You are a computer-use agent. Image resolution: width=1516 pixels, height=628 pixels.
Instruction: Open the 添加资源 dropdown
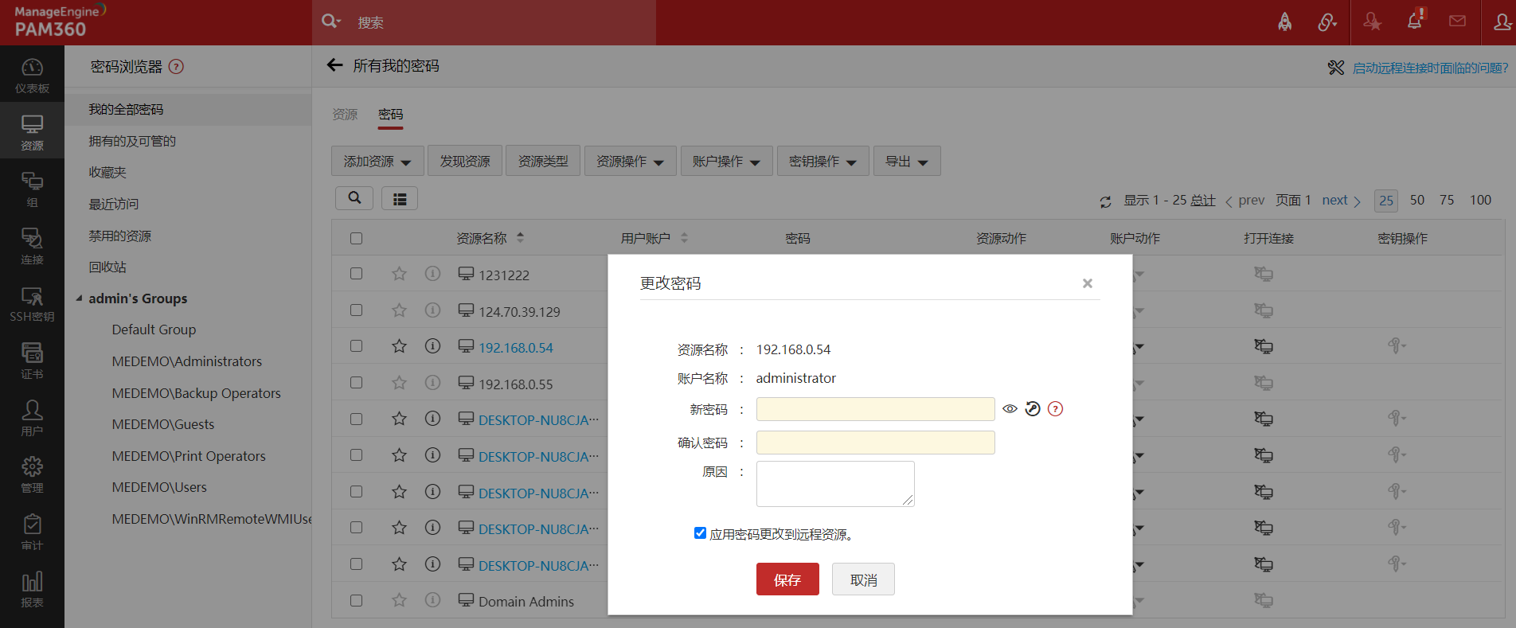tap(377, 161)
